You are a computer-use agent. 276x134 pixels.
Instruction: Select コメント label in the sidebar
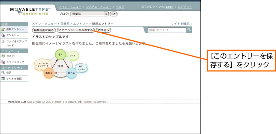(x=12, y=56)
